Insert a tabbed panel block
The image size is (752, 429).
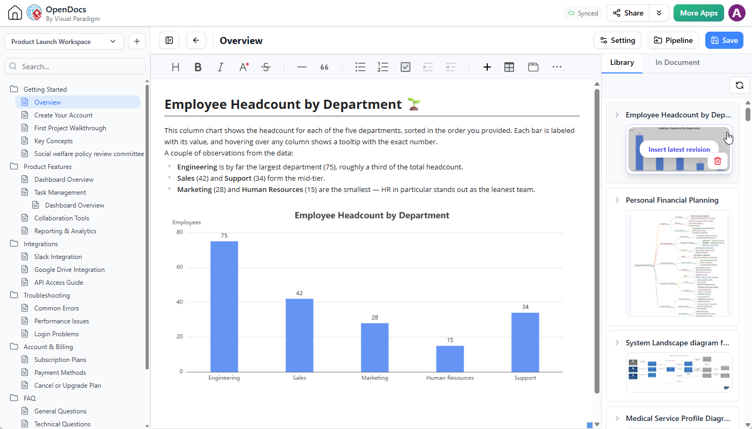[x=533, y=67]
